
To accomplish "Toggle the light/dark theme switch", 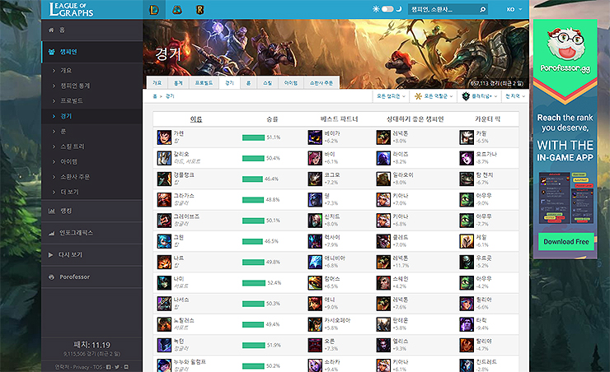I will (387, 9).
